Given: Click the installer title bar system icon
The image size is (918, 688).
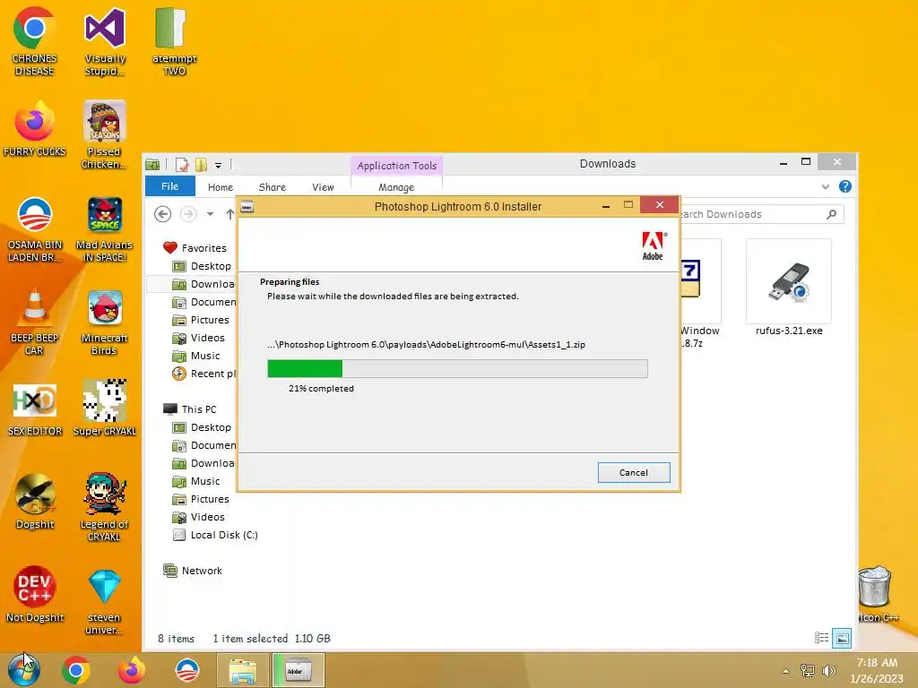Looking at the screenshot, I should (x=247, y=207).
